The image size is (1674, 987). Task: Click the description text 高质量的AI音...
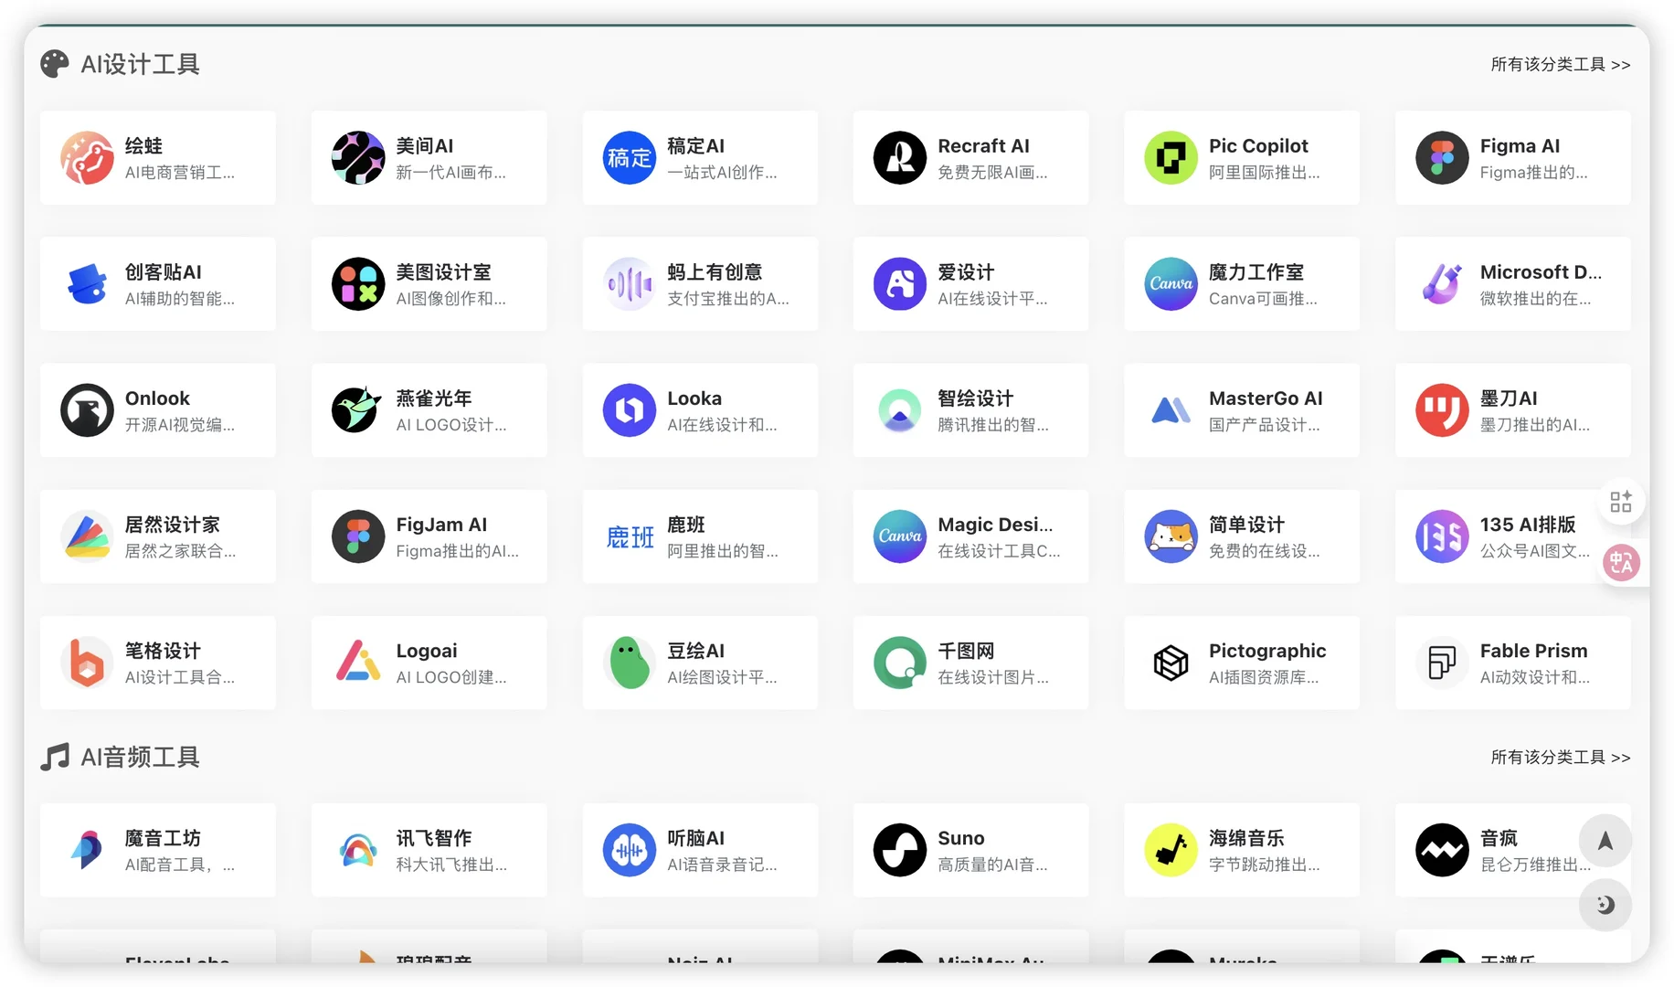point(992,865)
